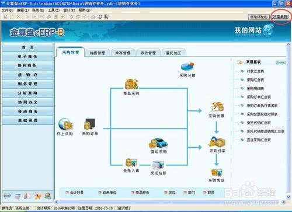This screenshot has height=212, width=292.
Task: Open the 商品采购 icon
Action: click(x=131, y=84)
